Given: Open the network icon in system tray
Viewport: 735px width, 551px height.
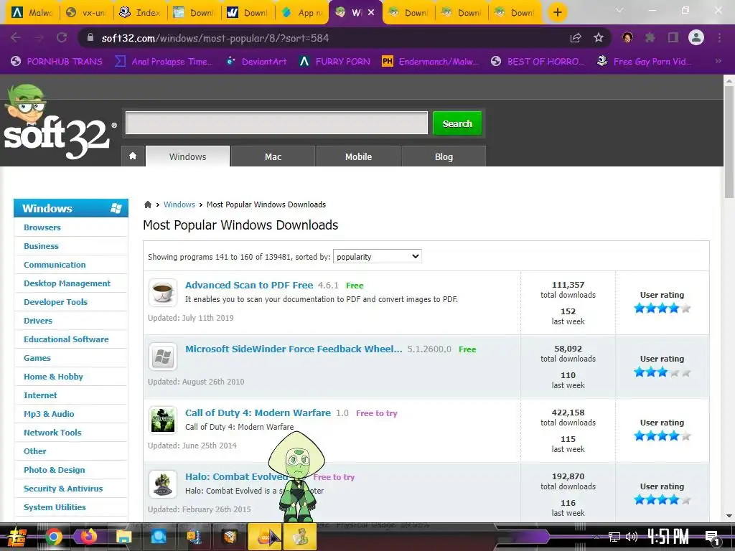Looking at the screenshot, I should (x=614, y=537).
